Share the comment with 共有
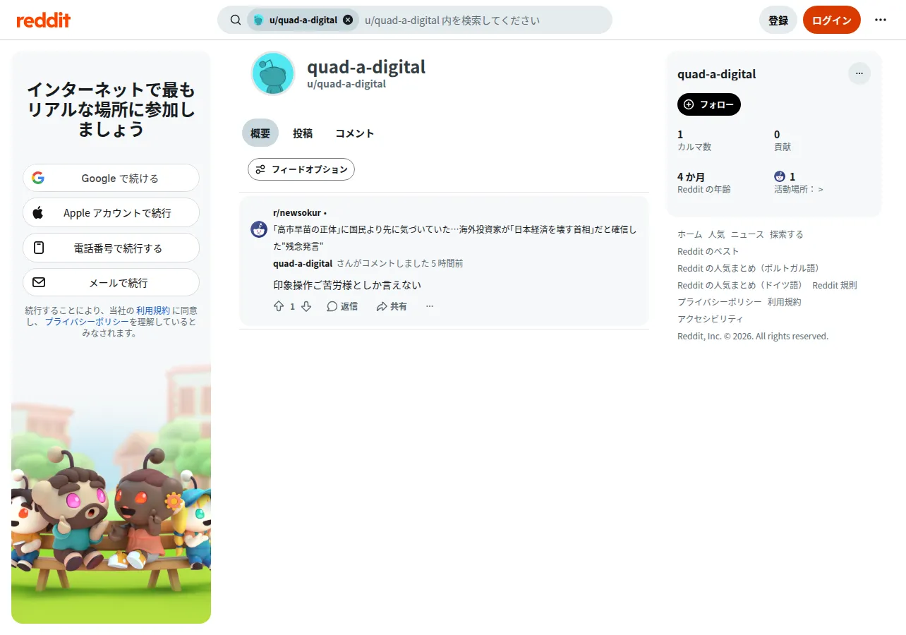Screen dimensions: 906x635 pos(392,306)
